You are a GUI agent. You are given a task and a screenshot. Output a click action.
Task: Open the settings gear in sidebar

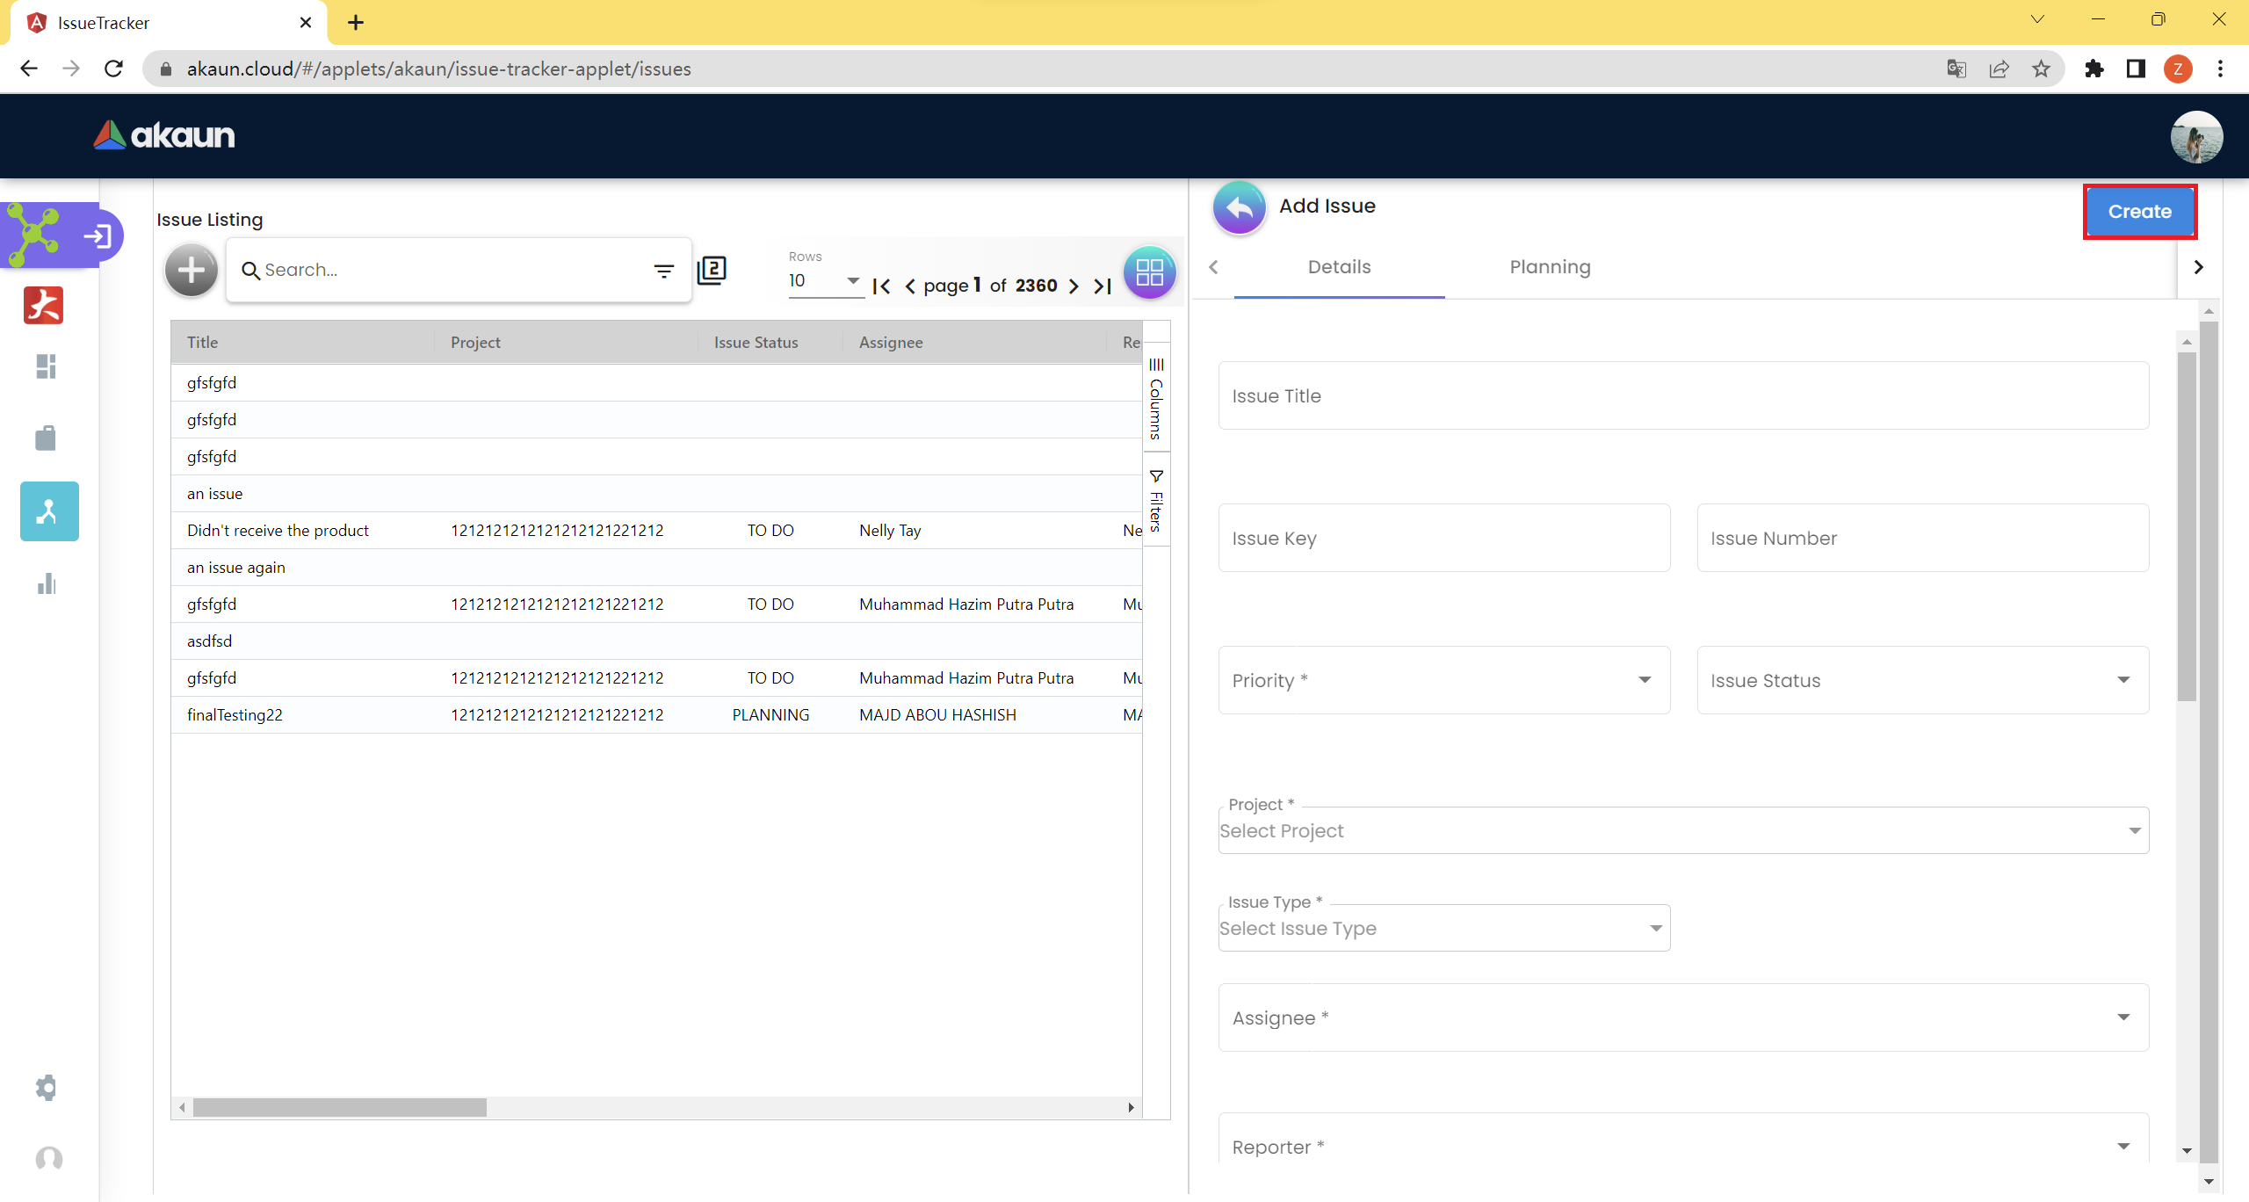point(46,1088)
